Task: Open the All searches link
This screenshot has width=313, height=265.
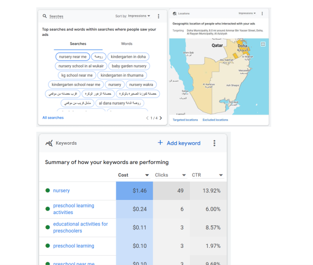Action: click(53, 118)
